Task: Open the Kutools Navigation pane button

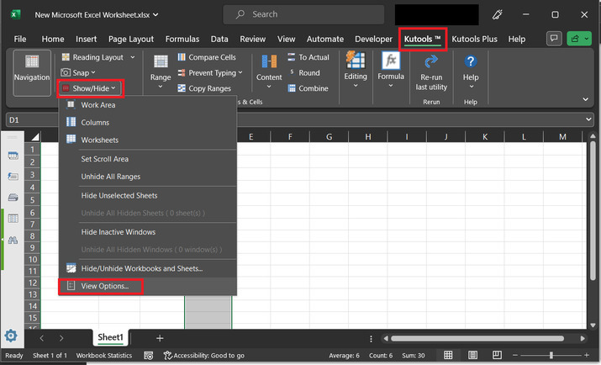Action: pyautogui.click(x=32, y=73)
